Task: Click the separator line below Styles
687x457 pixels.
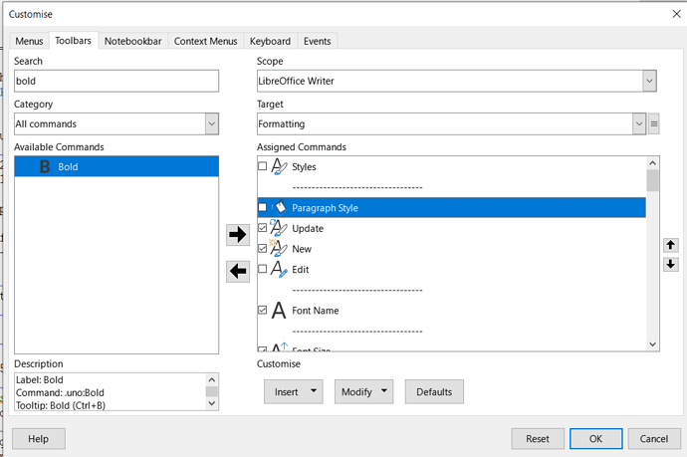Action: click(x=357, y=187)
